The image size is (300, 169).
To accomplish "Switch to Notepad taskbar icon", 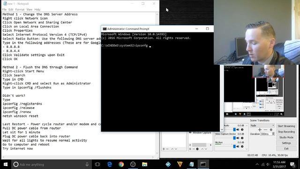I will point(191,164).
